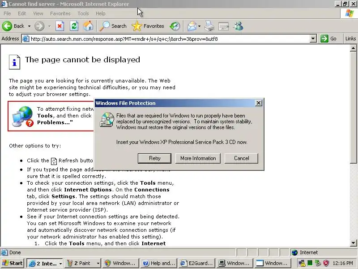This screenshot has height=269, width=358.
Task: Click the inline Refresh button icon in list
Action: click(x=54, y=161)
